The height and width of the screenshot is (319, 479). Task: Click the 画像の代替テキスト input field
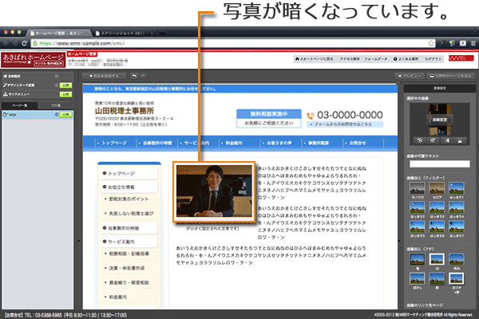click(440, 163)
